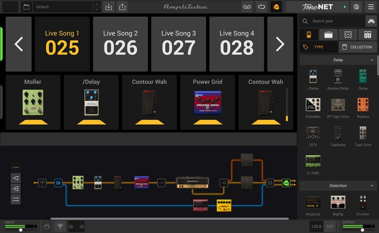Click the looper icon in top bar
Image resolution: width=379 pixels, height=233 pixels.
262,7
